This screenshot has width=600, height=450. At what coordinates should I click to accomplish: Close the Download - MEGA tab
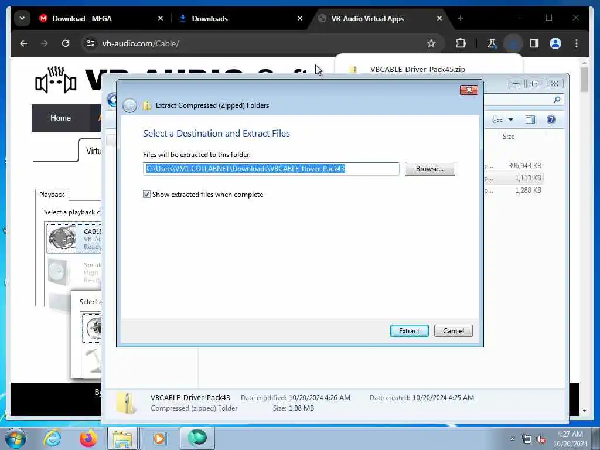tap(161, 18)
